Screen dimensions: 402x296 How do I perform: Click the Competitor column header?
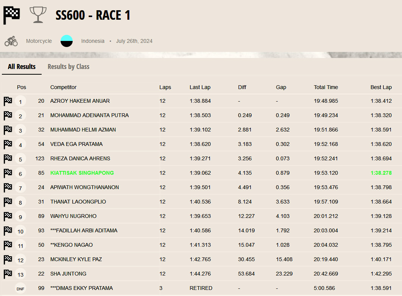point(63,87)
